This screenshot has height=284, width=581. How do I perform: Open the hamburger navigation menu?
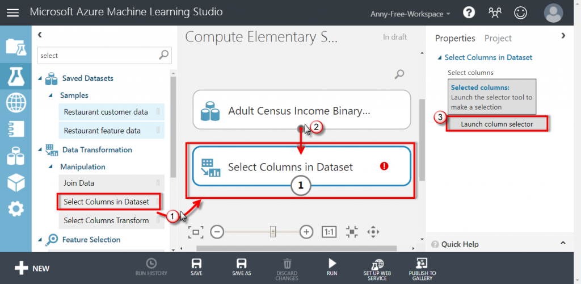tap(13, 12)
